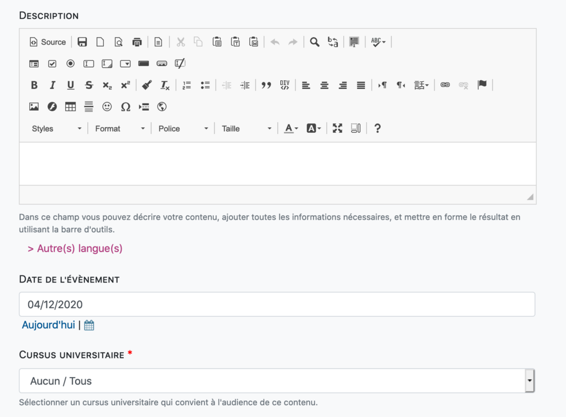Image resolution: width=566 pixels, height=417 pixels.
Task: Open the background color picker
Action: (x=313, y=128)
